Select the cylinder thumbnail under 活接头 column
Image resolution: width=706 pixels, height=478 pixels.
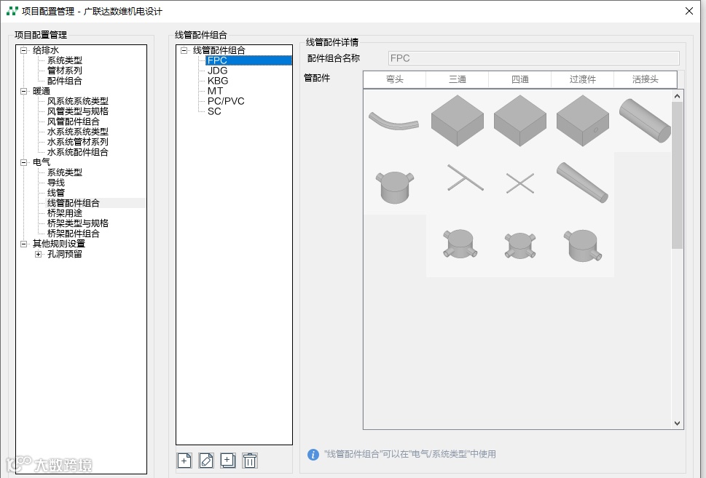coord(645,121)
